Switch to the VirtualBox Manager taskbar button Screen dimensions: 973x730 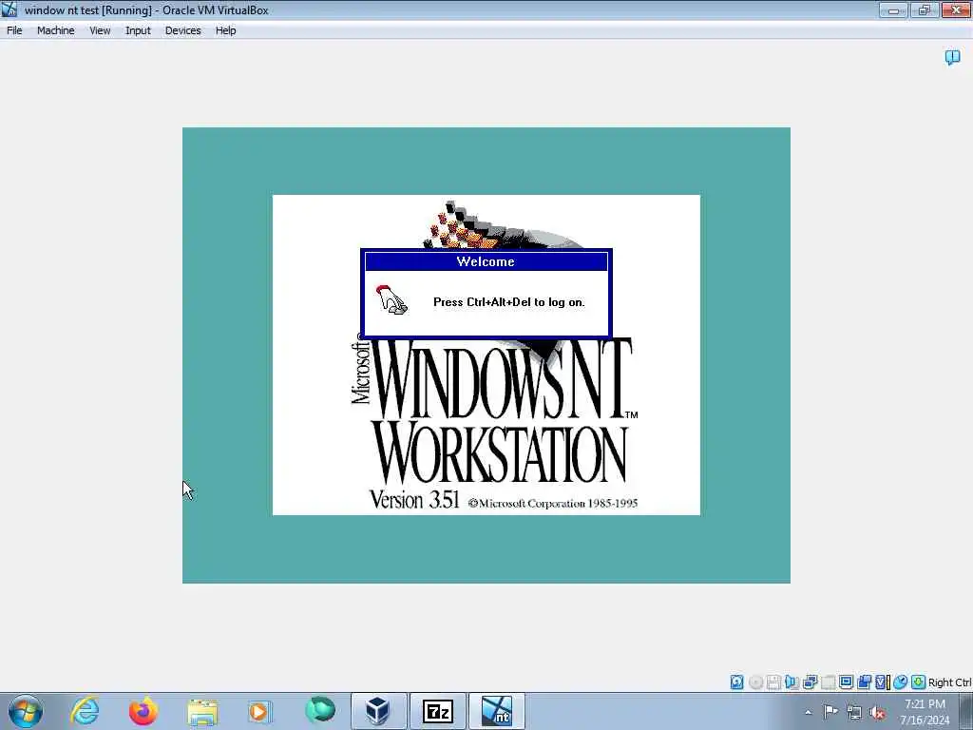click(x=378, y=711)
